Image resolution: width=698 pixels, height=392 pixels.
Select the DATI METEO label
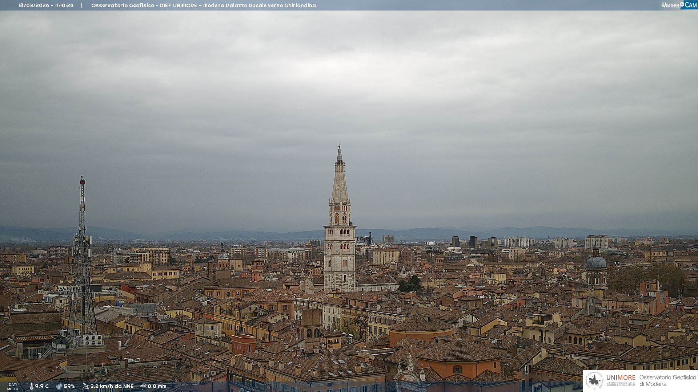pos(13,387)
